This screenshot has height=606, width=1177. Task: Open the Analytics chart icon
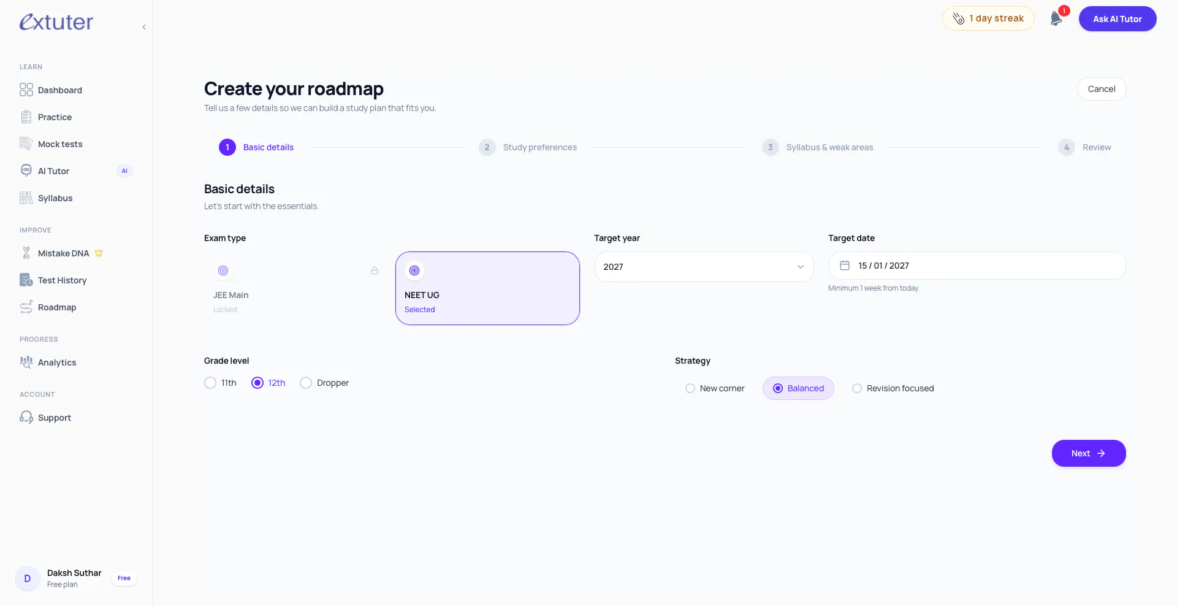(26, 362)
